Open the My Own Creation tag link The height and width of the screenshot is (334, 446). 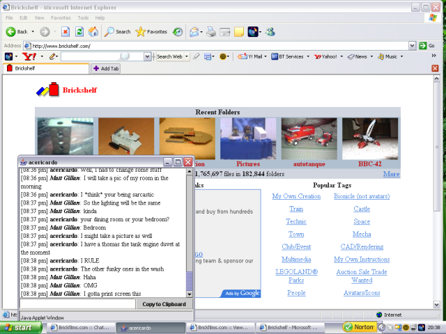coord(296,196)
